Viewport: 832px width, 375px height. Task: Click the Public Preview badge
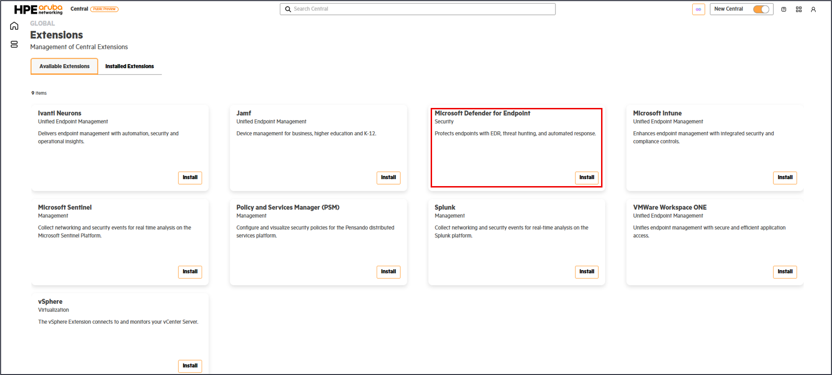104,9
